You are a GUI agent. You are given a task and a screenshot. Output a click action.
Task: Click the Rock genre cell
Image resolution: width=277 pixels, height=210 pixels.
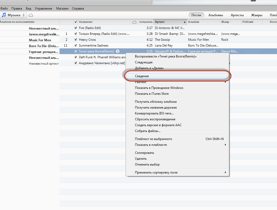225,39
